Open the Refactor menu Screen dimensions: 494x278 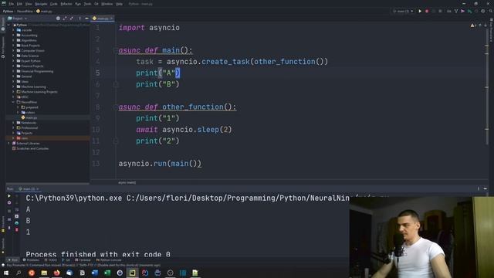pos(66,4)
